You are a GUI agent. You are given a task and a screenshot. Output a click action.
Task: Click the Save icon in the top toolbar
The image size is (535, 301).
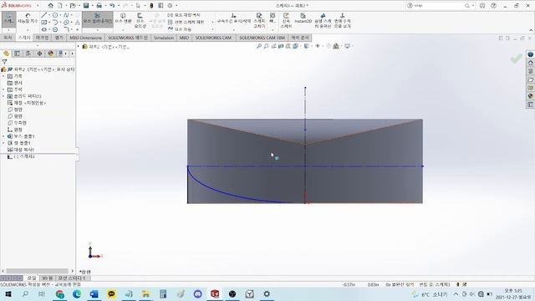pyautogui.click(x=86, y=6)
